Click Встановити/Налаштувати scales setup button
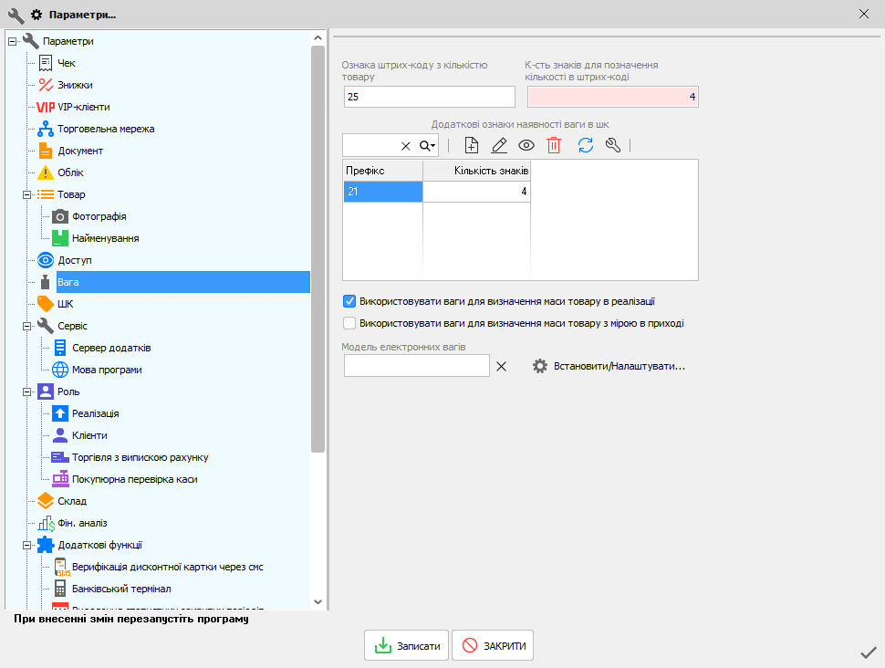Viewport: 885px width, 668px height. point(609,366)
